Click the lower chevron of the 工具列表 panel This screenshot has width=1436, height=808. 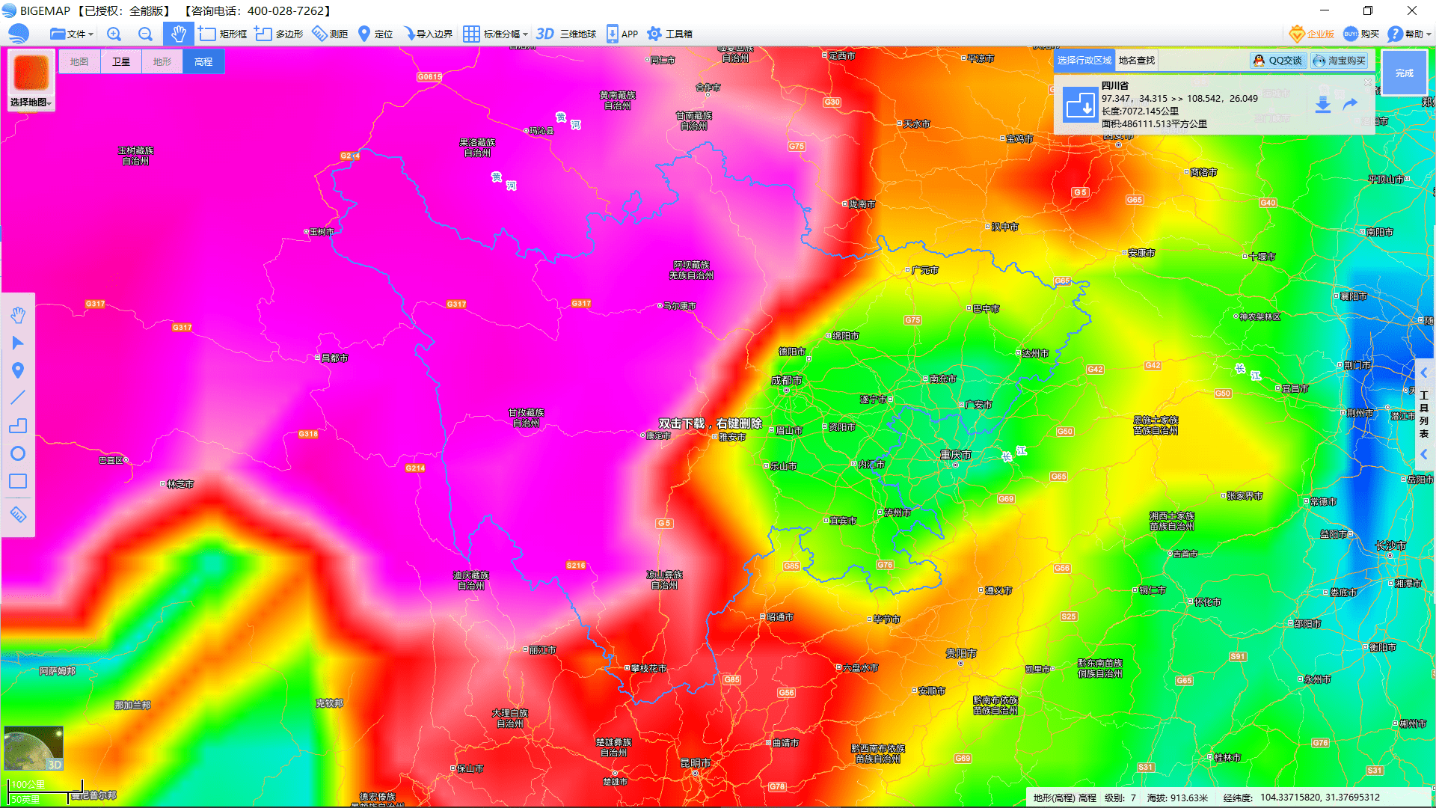coord(1424,454)
